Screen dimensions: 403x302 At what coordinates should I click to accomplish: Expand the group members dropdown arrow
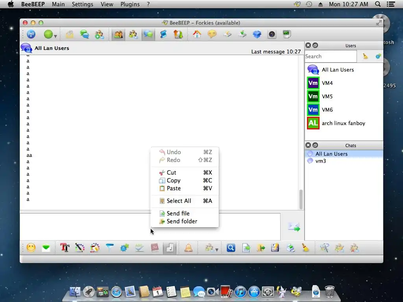click(x=217, y=250)
